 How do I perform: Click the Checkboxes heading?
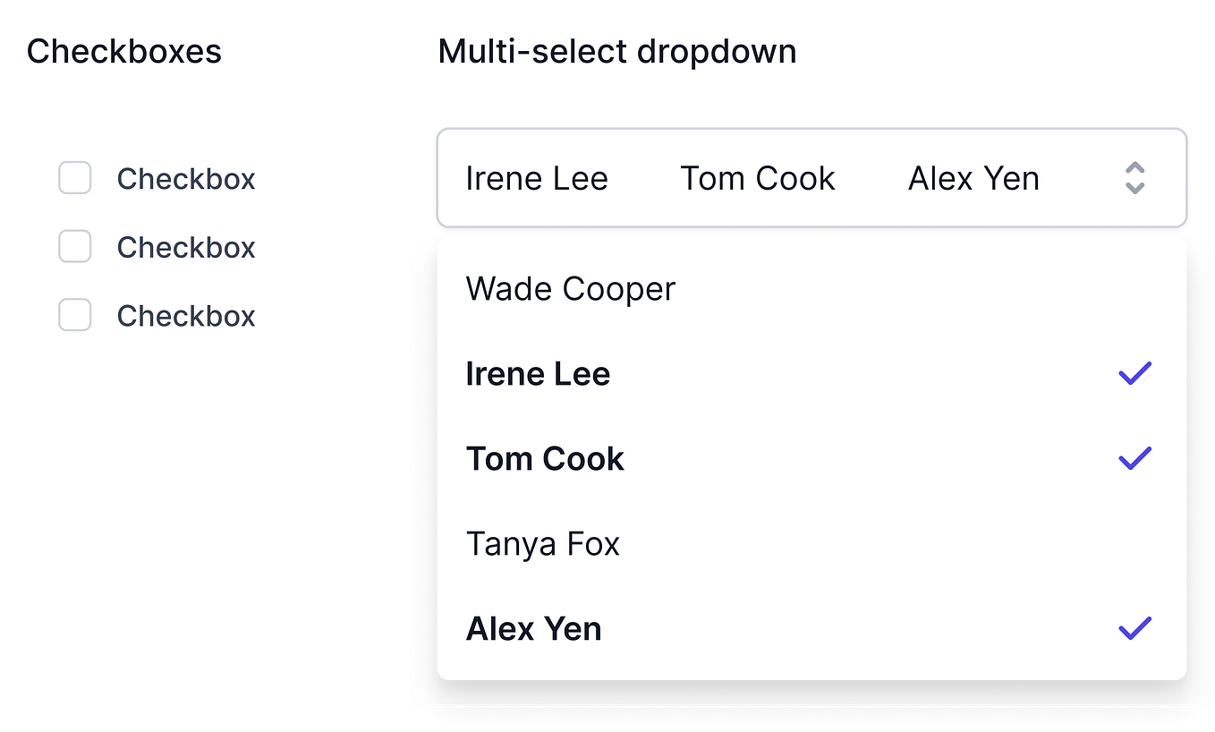(x=124, y=51)
